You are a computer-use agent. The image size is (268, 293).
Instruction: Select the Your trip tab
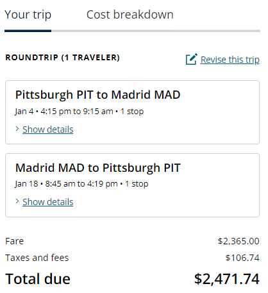click(x=28, y=15)
